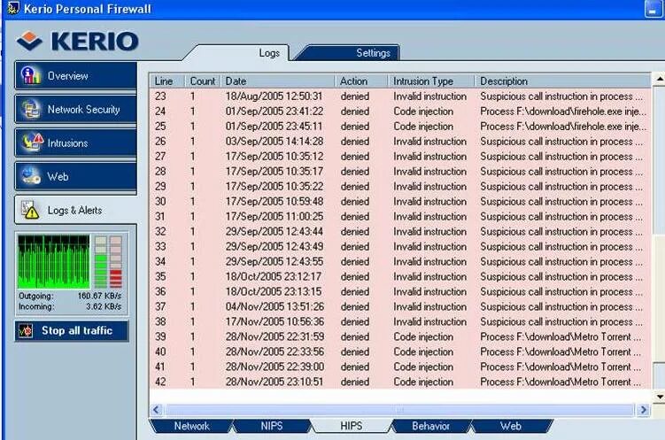This screenshot has width=665, height=440.
Task: Select log entry 18/Oct/2005 23:12:17
Action: [x=400, y=276]
